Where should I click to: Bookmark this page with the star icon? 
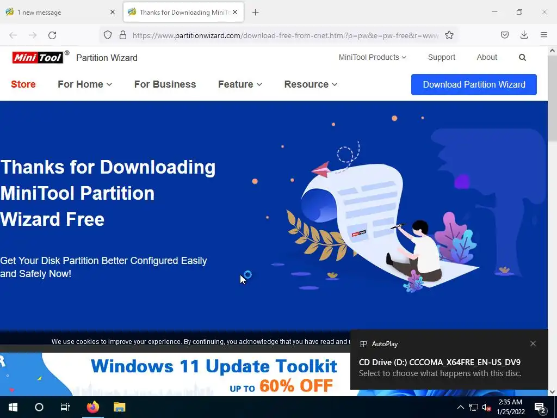[449, 35]
